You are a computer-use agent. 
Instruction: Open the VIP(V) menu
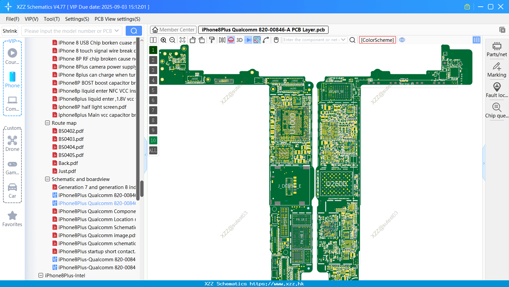tap(31, 19)
